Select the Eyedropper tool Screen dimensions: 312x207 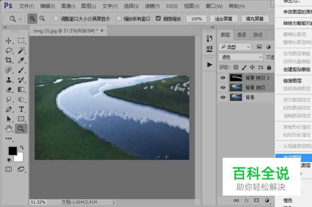point(21,60)
